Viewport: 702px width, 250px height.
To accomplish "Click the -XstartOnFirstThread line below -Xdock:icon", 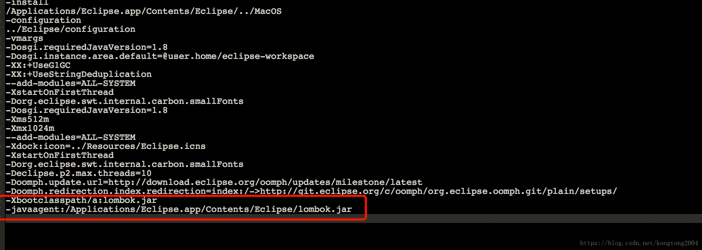I will pyautogui.click(x=60, y=155).
